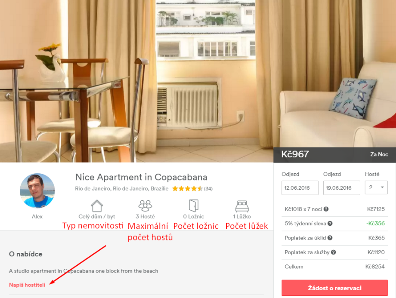
Task: Click the (34) reviews count
Action: [x=208, y=188]
